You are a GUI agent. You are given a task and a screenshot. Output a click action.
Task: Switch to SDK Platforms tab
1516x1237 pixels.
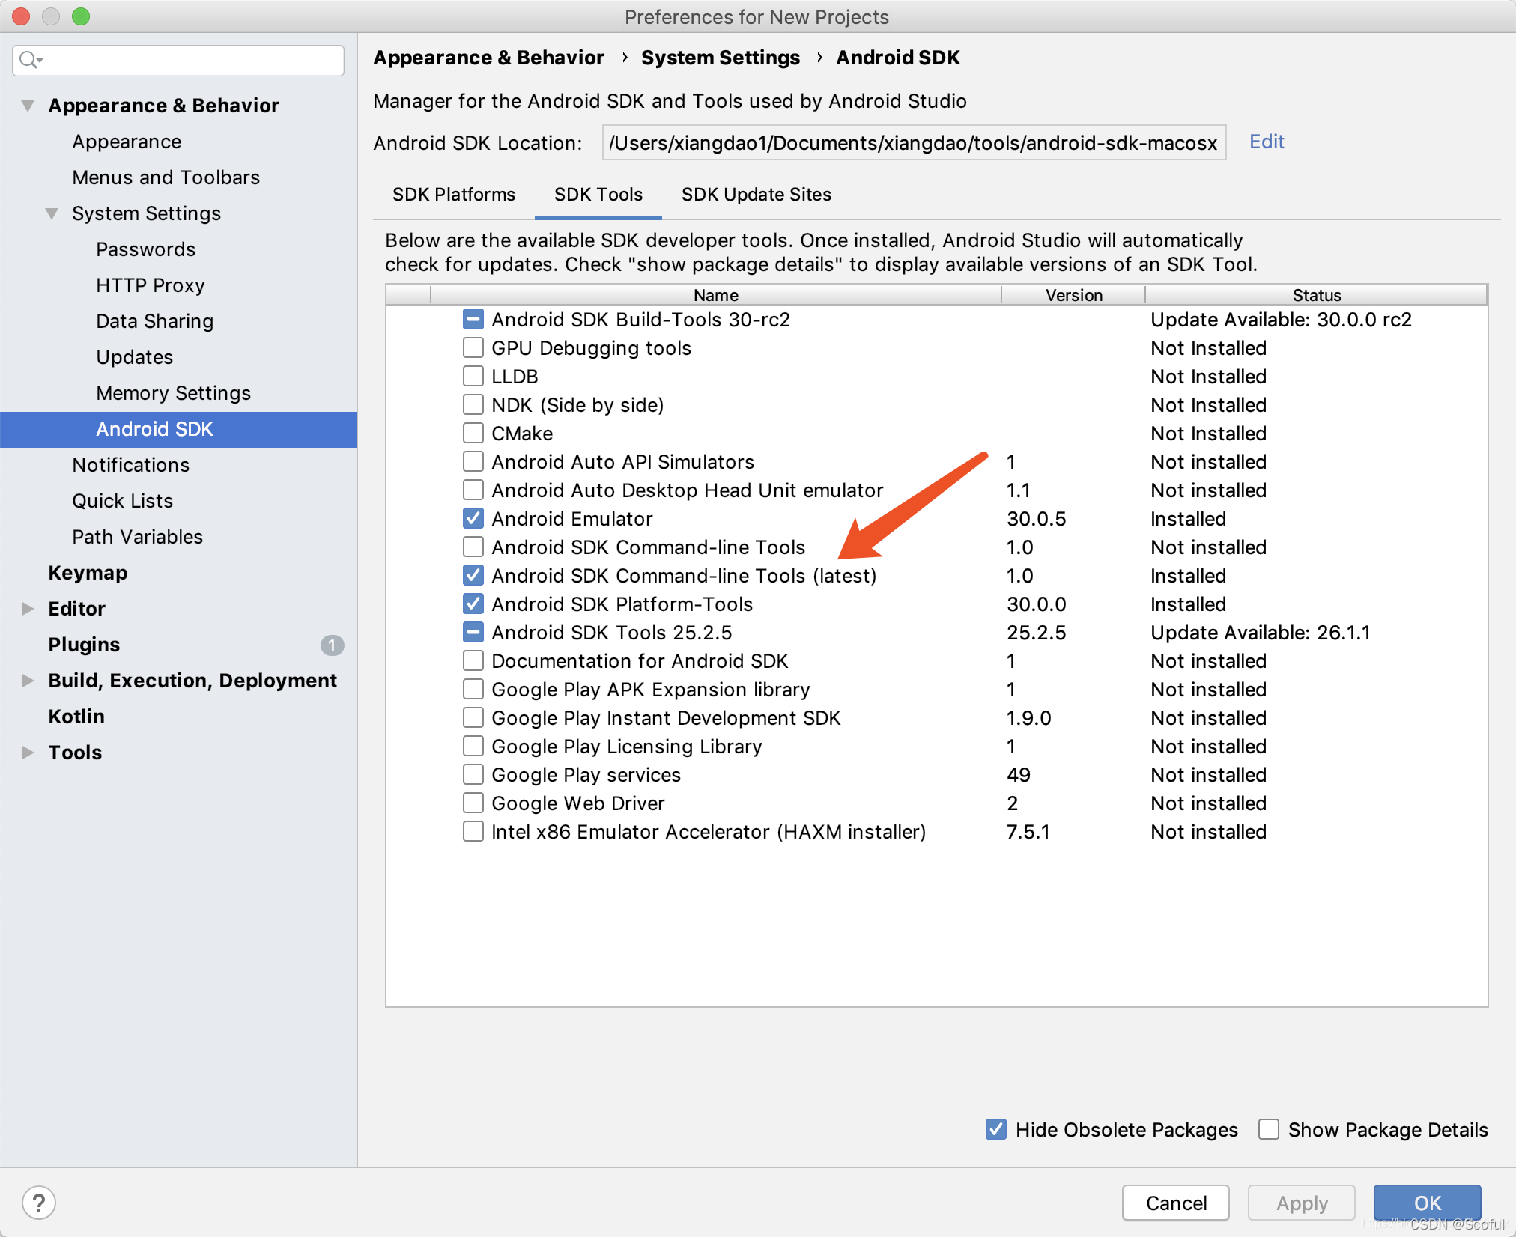[453, 194]
